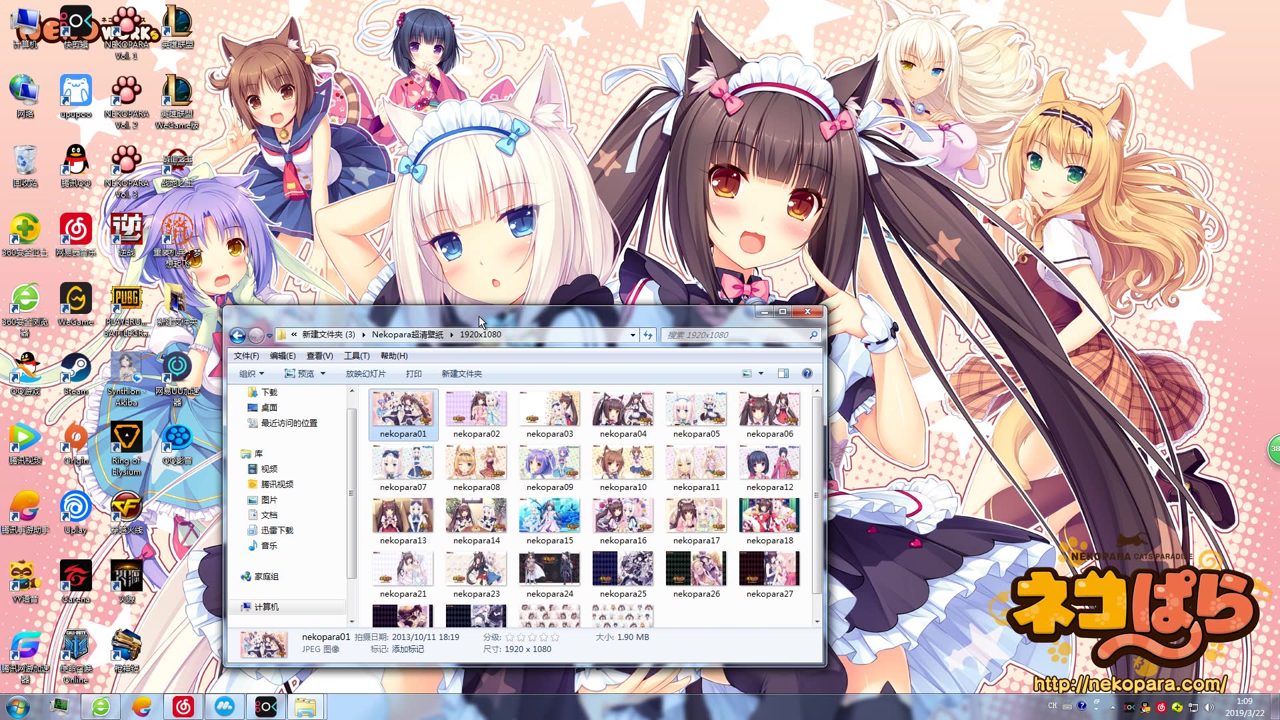The height and width of the screenshot is (720, 1280).
Task: Open the PUBG Battlegrounds desktop icon
Action: 126,309
